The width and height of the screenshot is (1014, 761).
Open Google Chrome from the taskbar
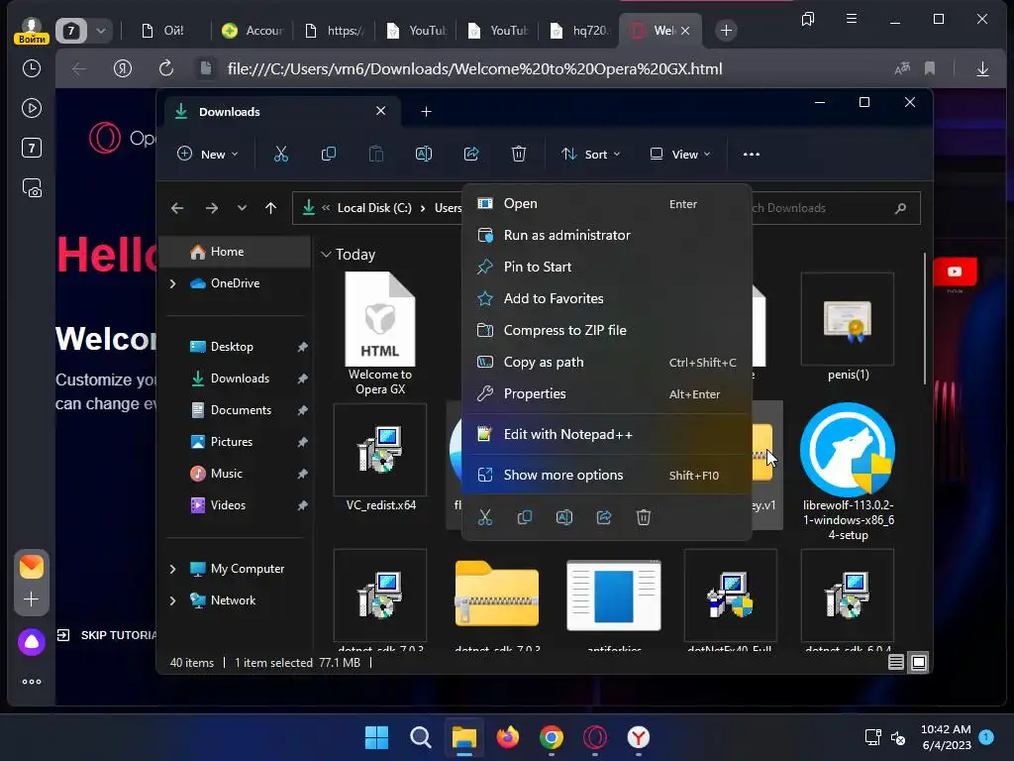[x=551, y=737]
